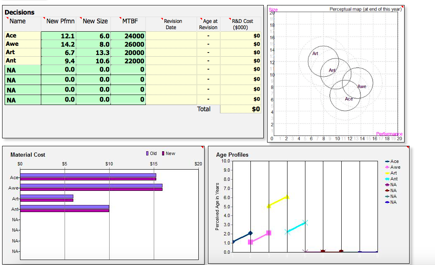Edit Awe New Size value 8.0
435x265 pixels.
(x=93, y=44)
